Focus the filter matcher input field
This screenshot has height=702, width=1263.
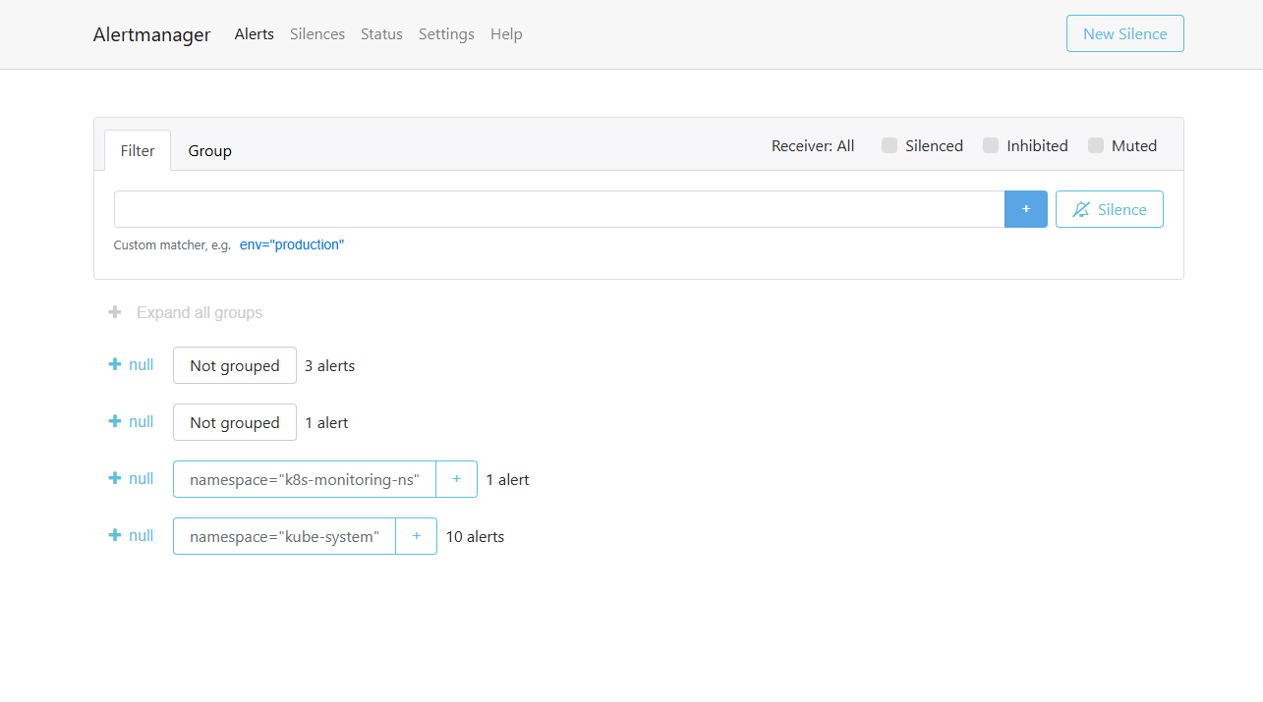pyautogui.click(x=558, y=209)
